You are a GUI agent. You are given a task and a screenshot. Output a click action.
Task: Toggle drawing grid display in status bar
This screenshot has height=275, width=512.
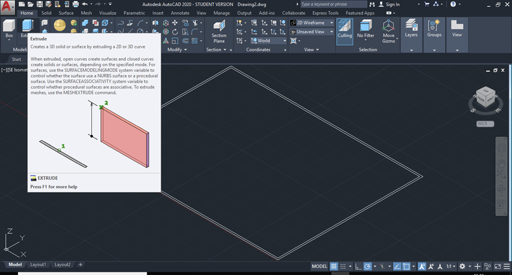[334, 267]
